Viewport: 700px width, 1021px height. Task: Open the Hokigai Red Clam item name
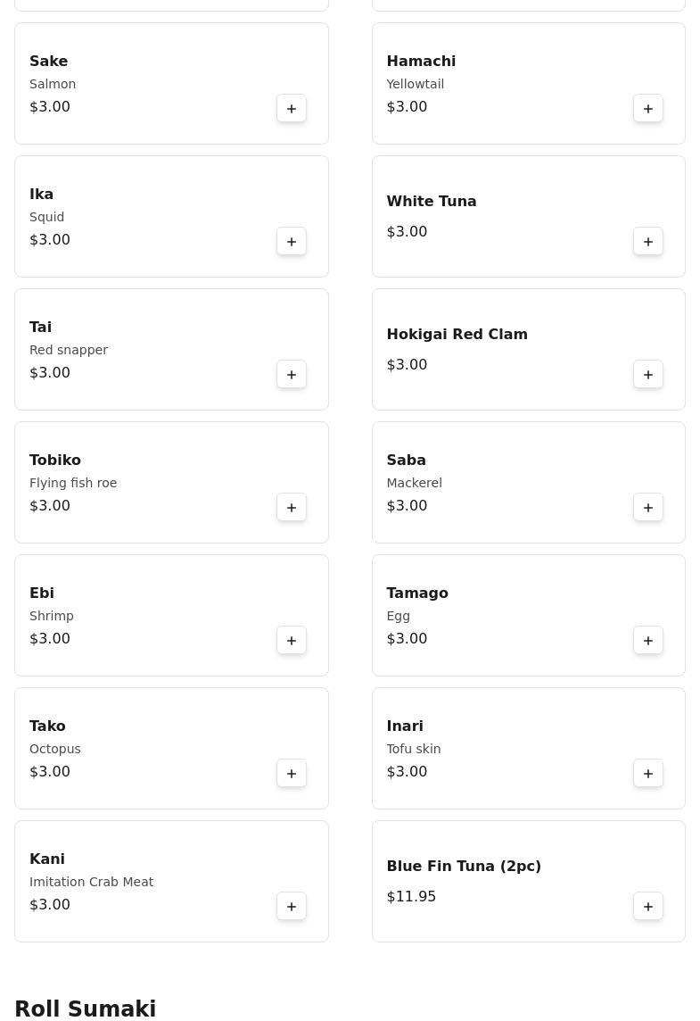point(457,334)
